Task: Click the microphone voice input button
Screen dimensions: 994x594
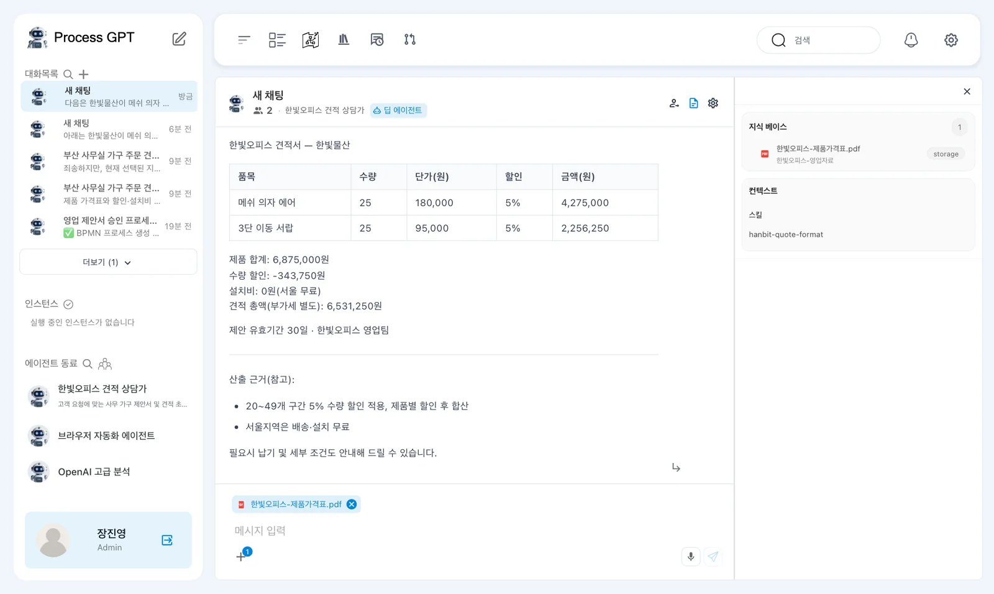Action: 691,556
